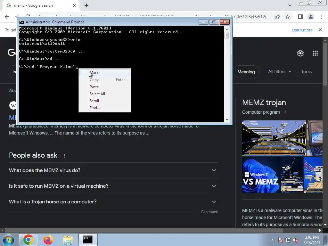Click page vertical scrollbar down arrow
This screenshot has height=246, width=328.
pos(325,225)
